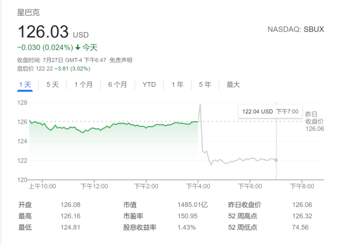Click the 开盘 value 126.08
Image resolution: width=340 pixels, height=244 pixels.
[70, 205]
